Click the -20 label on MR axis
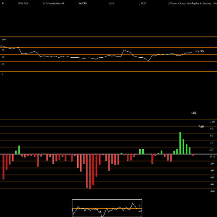 [x=212, y=164]
